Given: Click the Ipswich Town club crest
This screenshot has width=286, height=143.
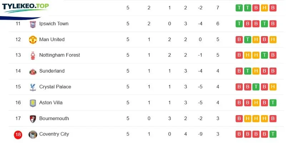Looking at the screenshot, I should (33, 24).
